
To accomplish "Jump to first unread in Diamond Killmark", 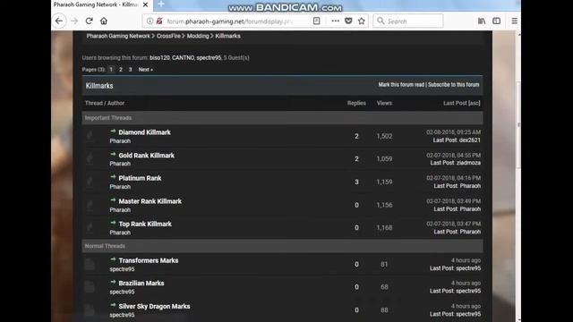I will point(113,131).
